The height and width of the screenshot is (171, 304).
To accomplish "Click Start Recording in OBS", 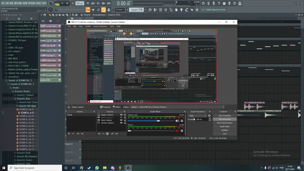I will point(225,119).
